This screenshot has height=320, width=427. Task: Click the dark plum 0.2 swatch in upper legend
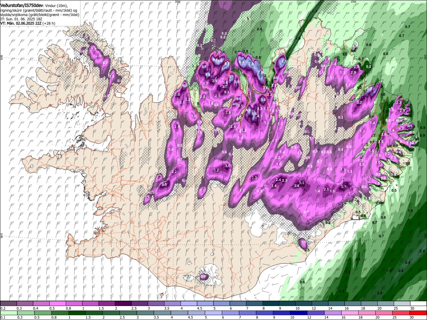click(x=9, y=304)
